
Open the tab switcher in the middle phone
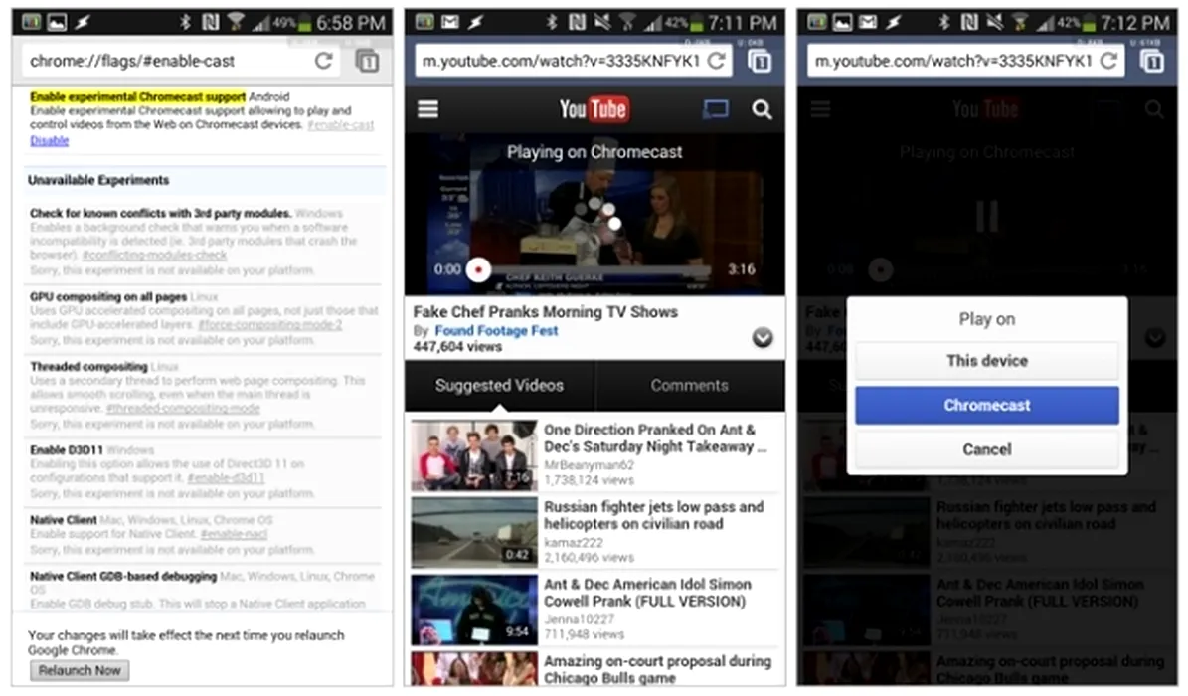coord(760,61)
